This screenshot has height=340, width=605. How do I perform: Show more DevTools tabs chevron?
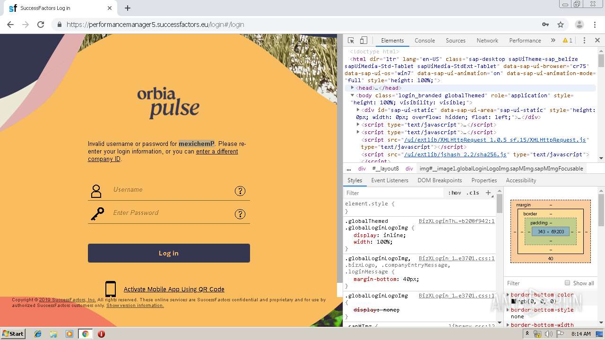pos(553,41)
